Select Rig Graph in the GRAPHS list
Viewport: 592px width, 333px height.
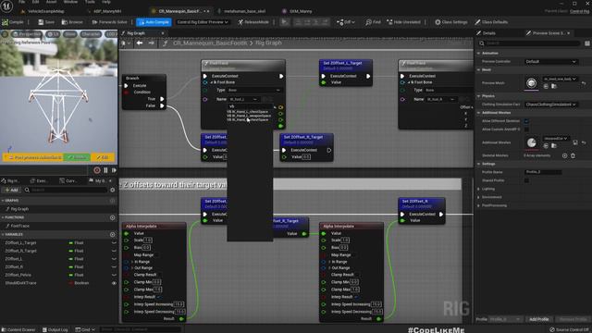click(x=19, y=209)
